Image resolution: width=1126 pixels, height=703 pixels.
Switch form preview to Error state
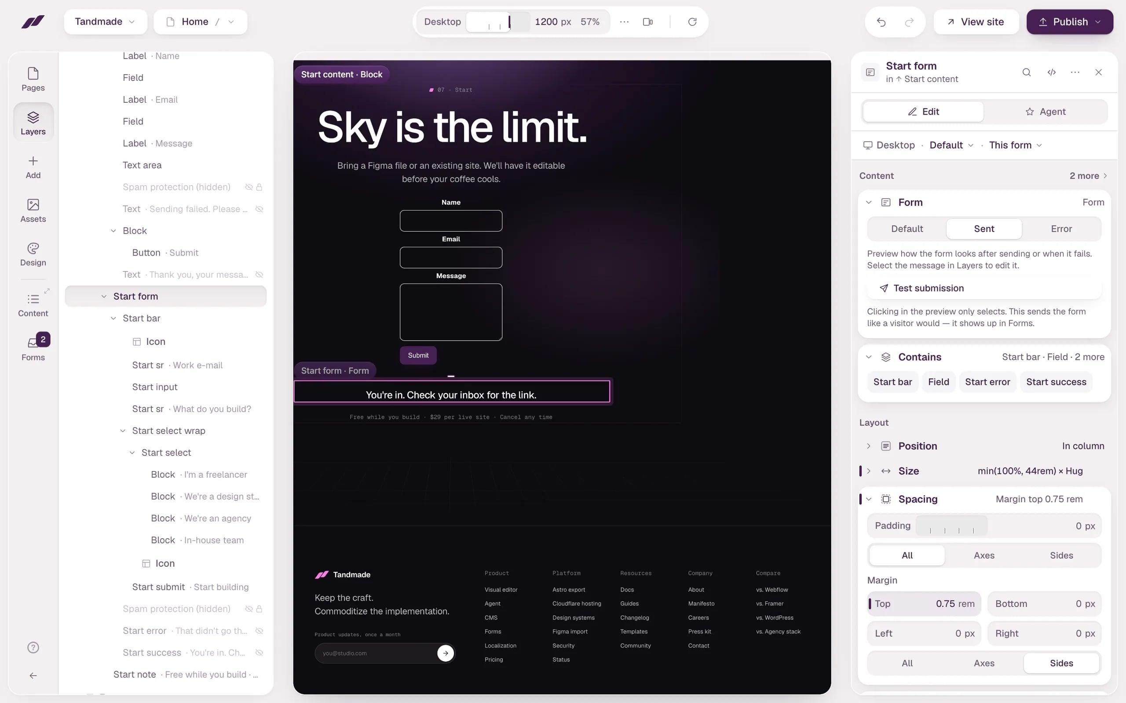[x=1061, y=229]
